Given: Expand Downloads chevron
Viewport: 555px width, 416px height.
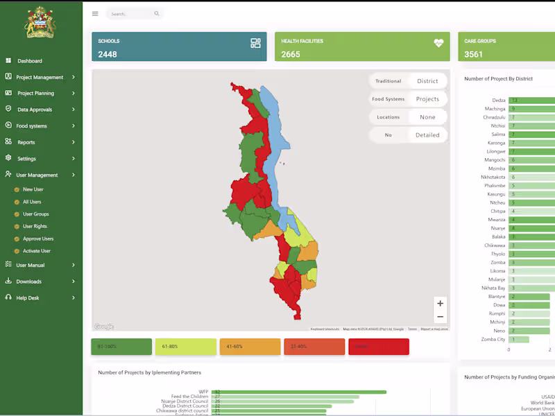Looking at the screenshot, I should click(x=74, y=281).
